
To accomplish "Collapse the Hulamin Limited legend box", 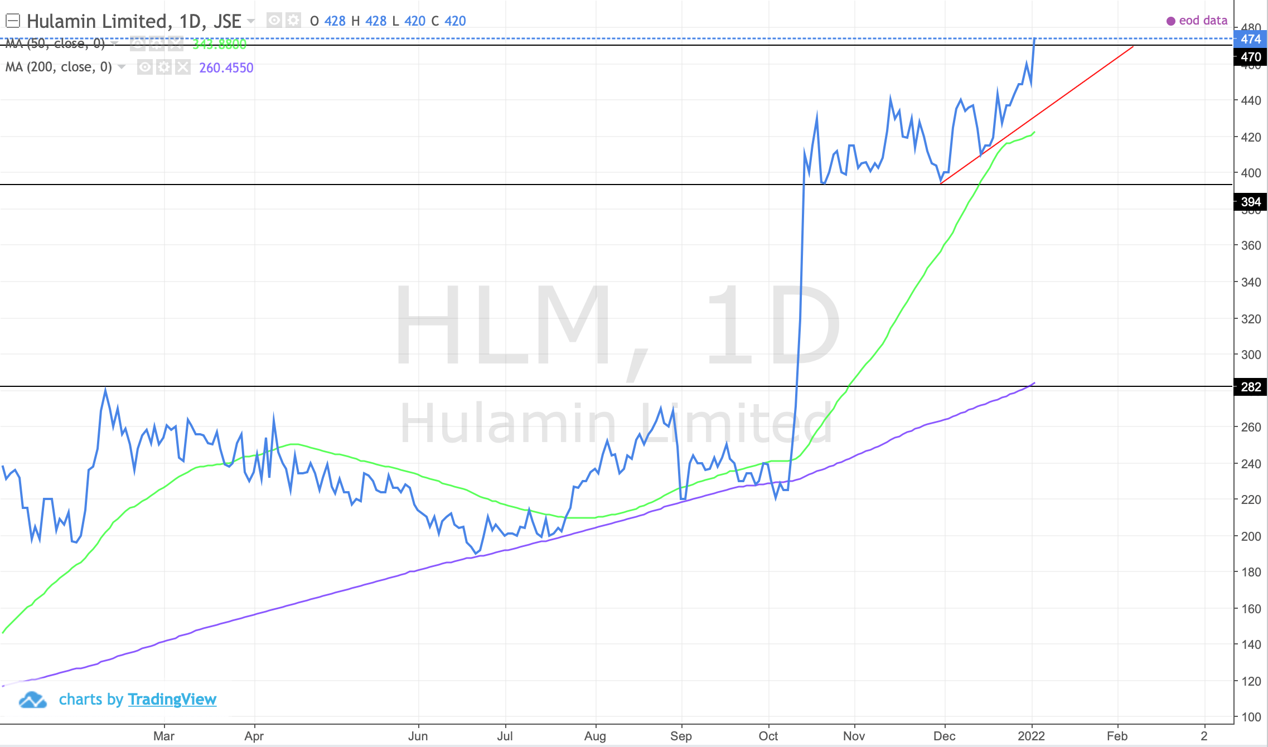I will click(x=13, y=21).
